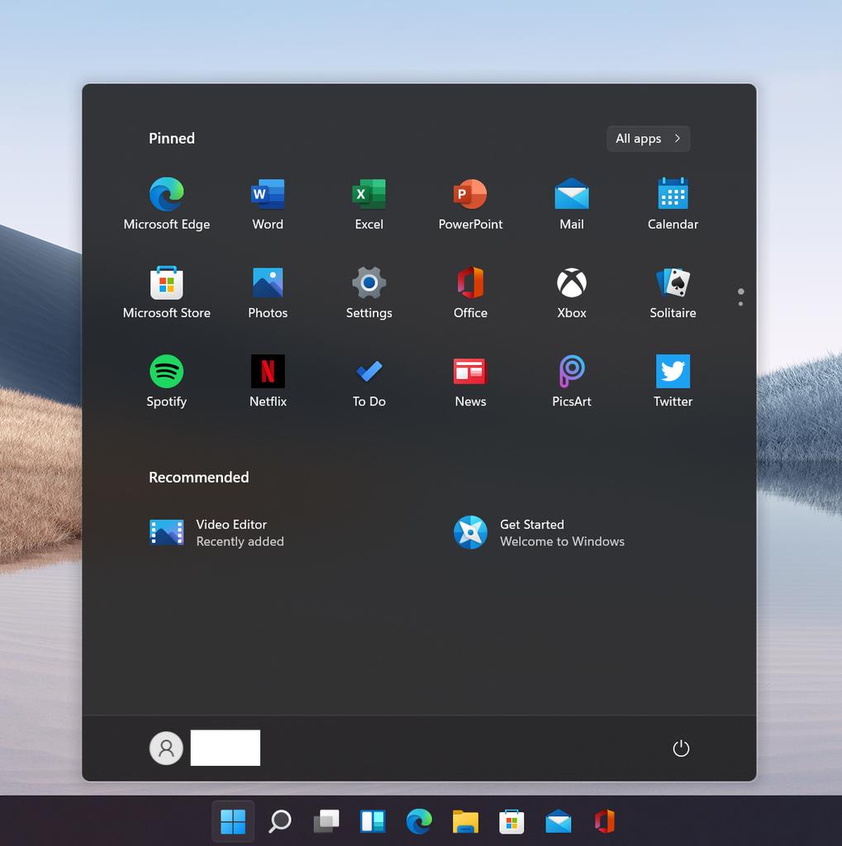Launch Word from the pinned section
The image size is (842, 846).
[x=268, y=195]
